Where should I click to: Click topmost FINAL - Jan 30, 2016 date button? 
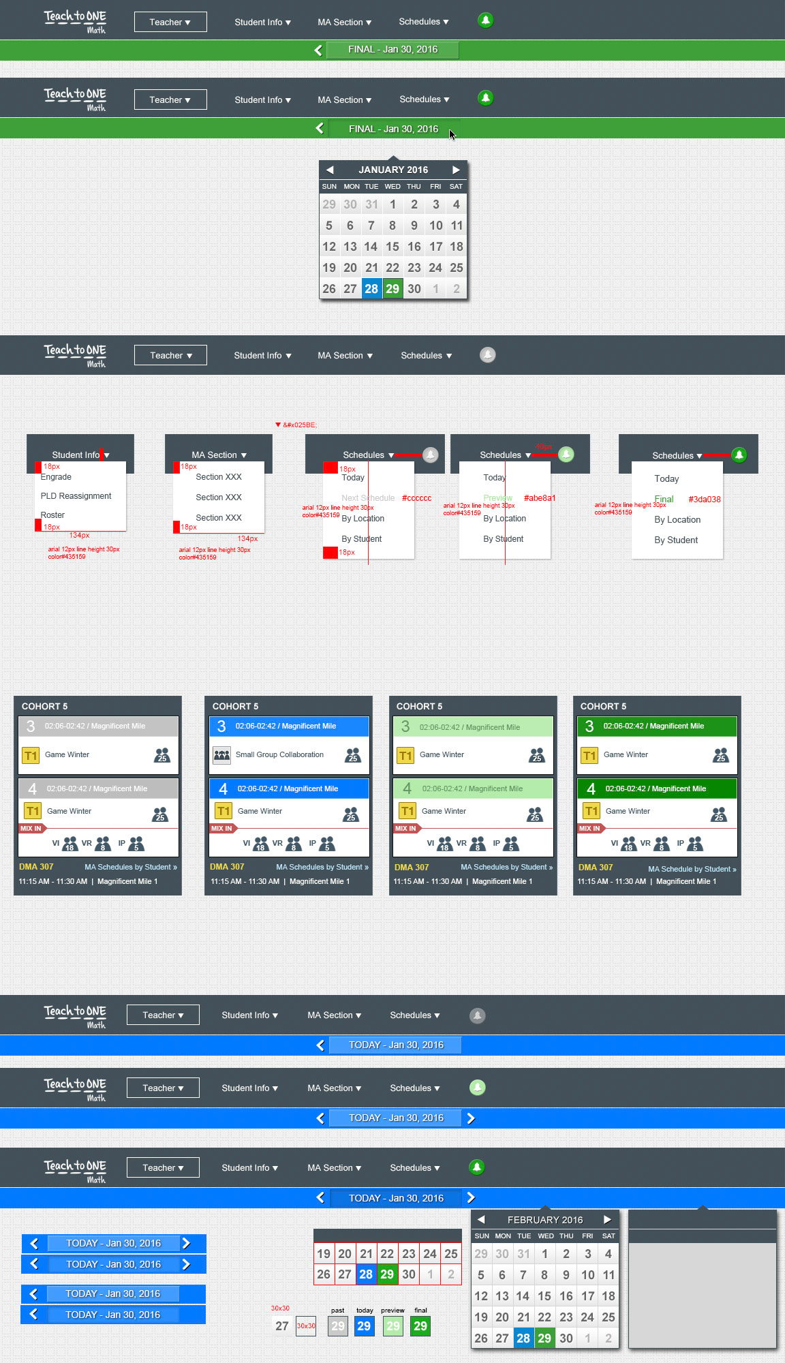[392, 50]
